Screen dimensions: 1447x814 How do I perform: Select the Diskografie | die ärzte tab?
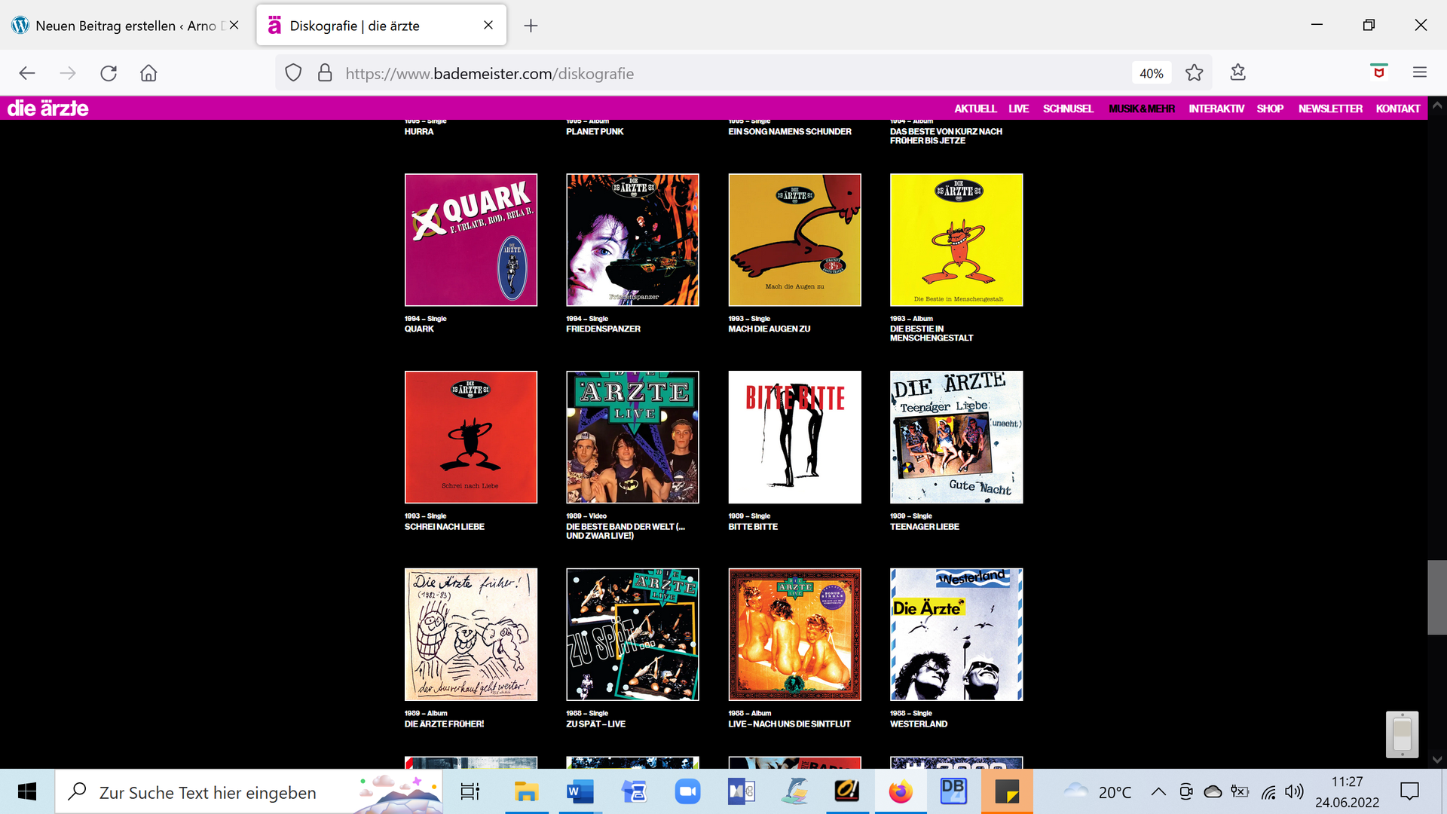coord(381,26)
